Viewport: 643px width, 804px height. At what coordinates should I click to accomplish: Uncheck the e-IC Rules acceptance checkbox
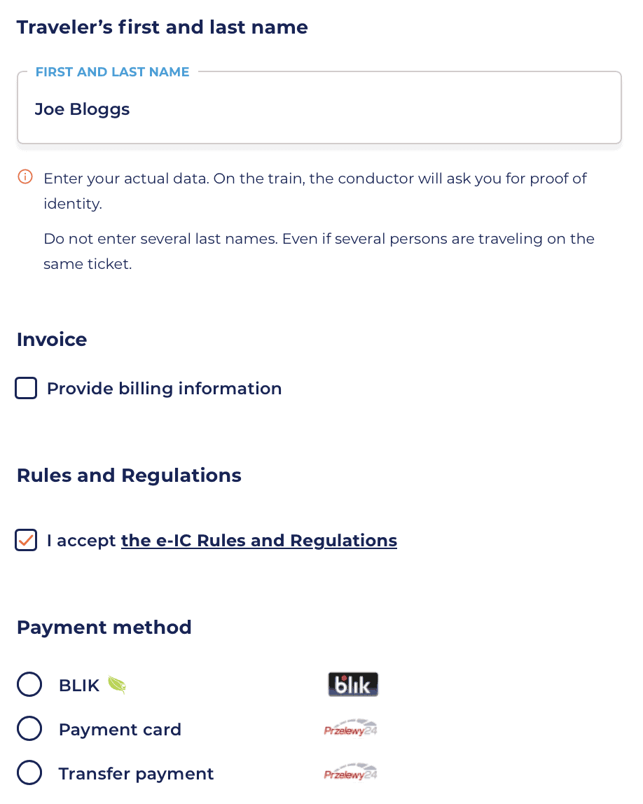[x=26, y=541]
